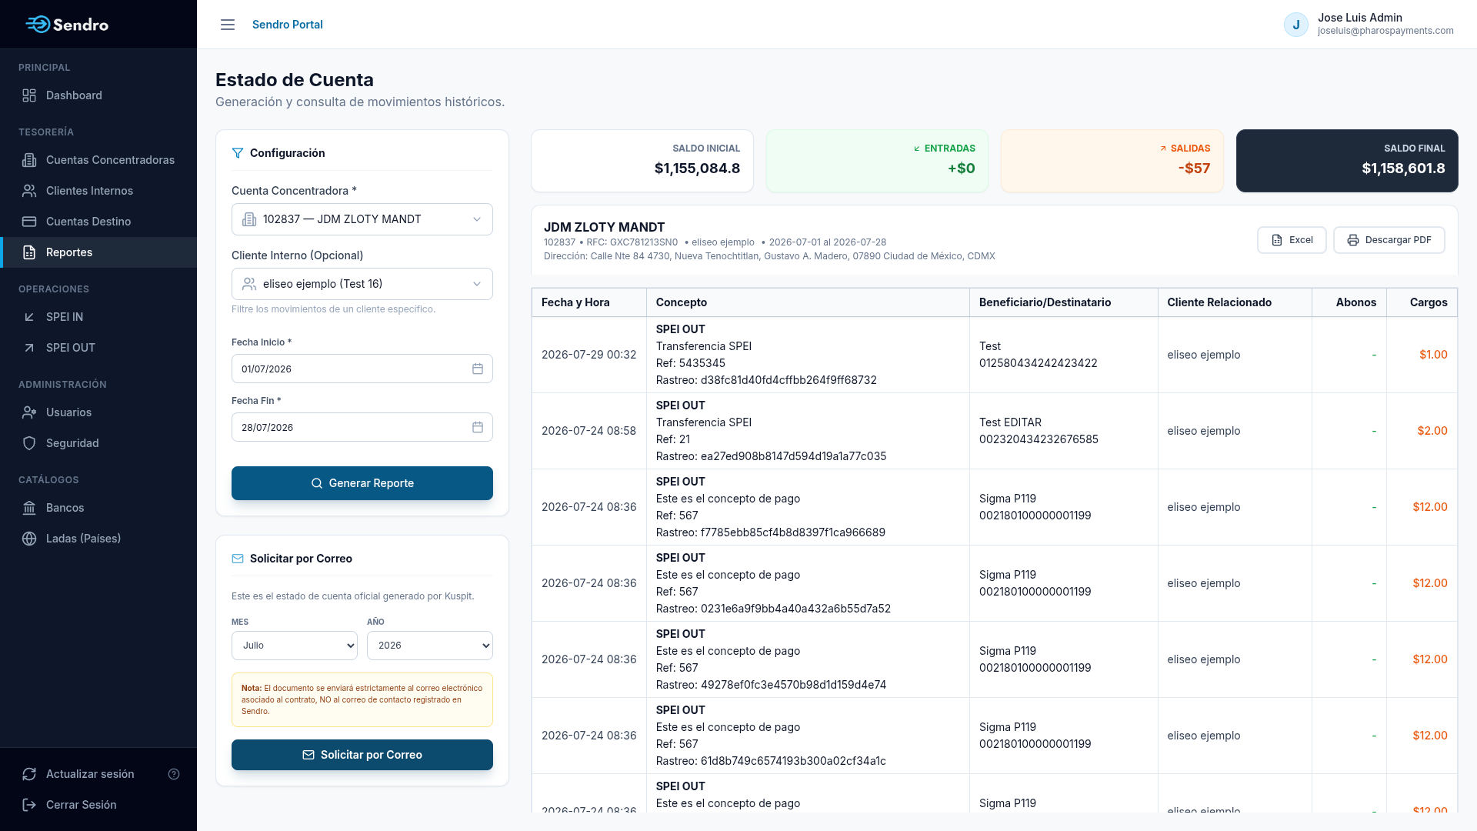Click the Sendro logo
The image size is (1477, 831).
(67, 25)
